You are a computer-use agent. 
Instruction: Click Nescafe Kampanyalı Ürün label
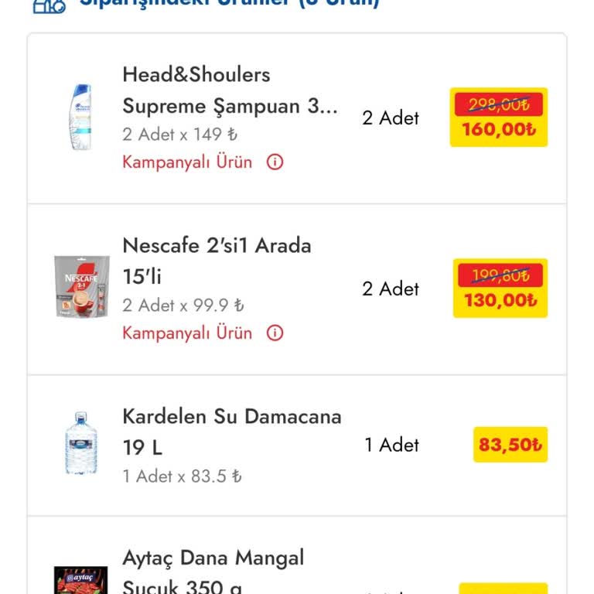[187, 333]
